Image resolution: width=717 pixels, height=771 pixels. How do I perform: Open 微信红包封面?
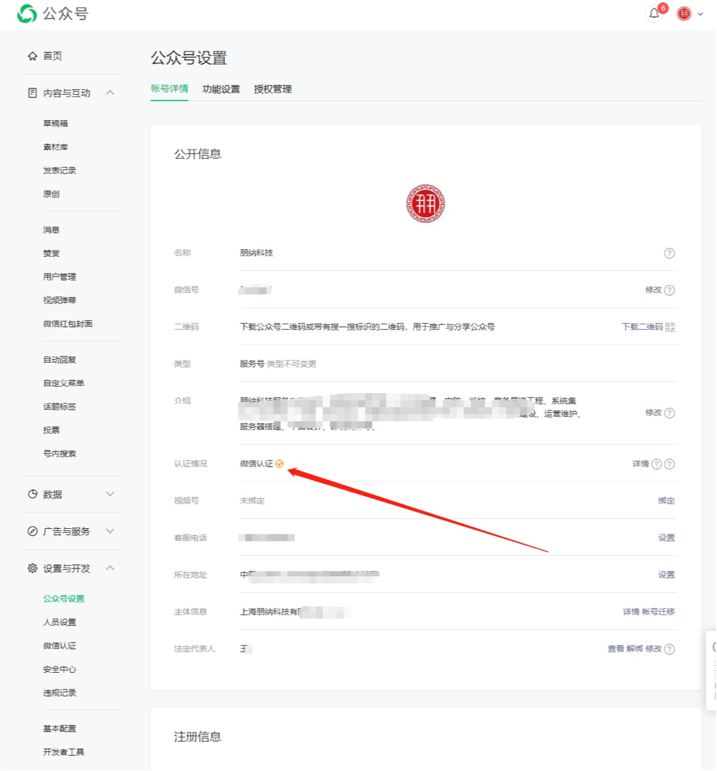click(68, 324)
